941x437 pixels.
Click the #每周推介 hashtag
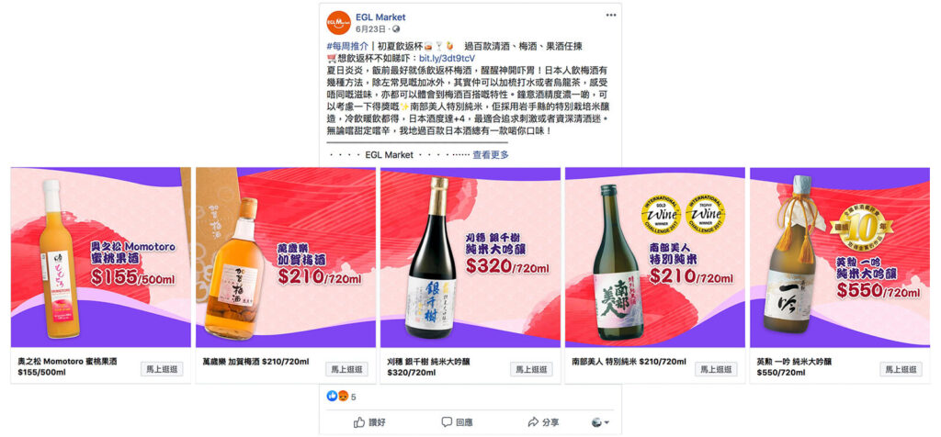coord(347,46)
